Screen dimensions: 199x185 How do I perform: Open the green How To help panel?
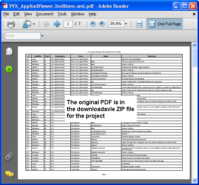click(9, 69)
